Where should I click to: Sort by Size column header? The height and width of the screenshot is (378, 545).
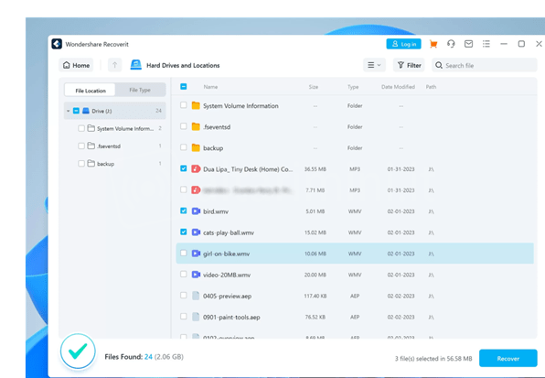coord(313,87)
